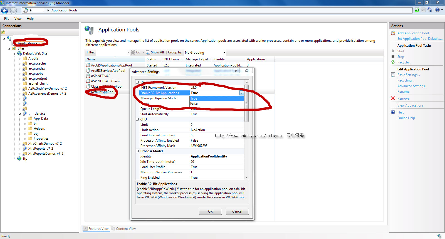Click the Recycle green arrows icon
Image resolution: width=445 pixels, height=239 pixels.
tap(393, 62)
